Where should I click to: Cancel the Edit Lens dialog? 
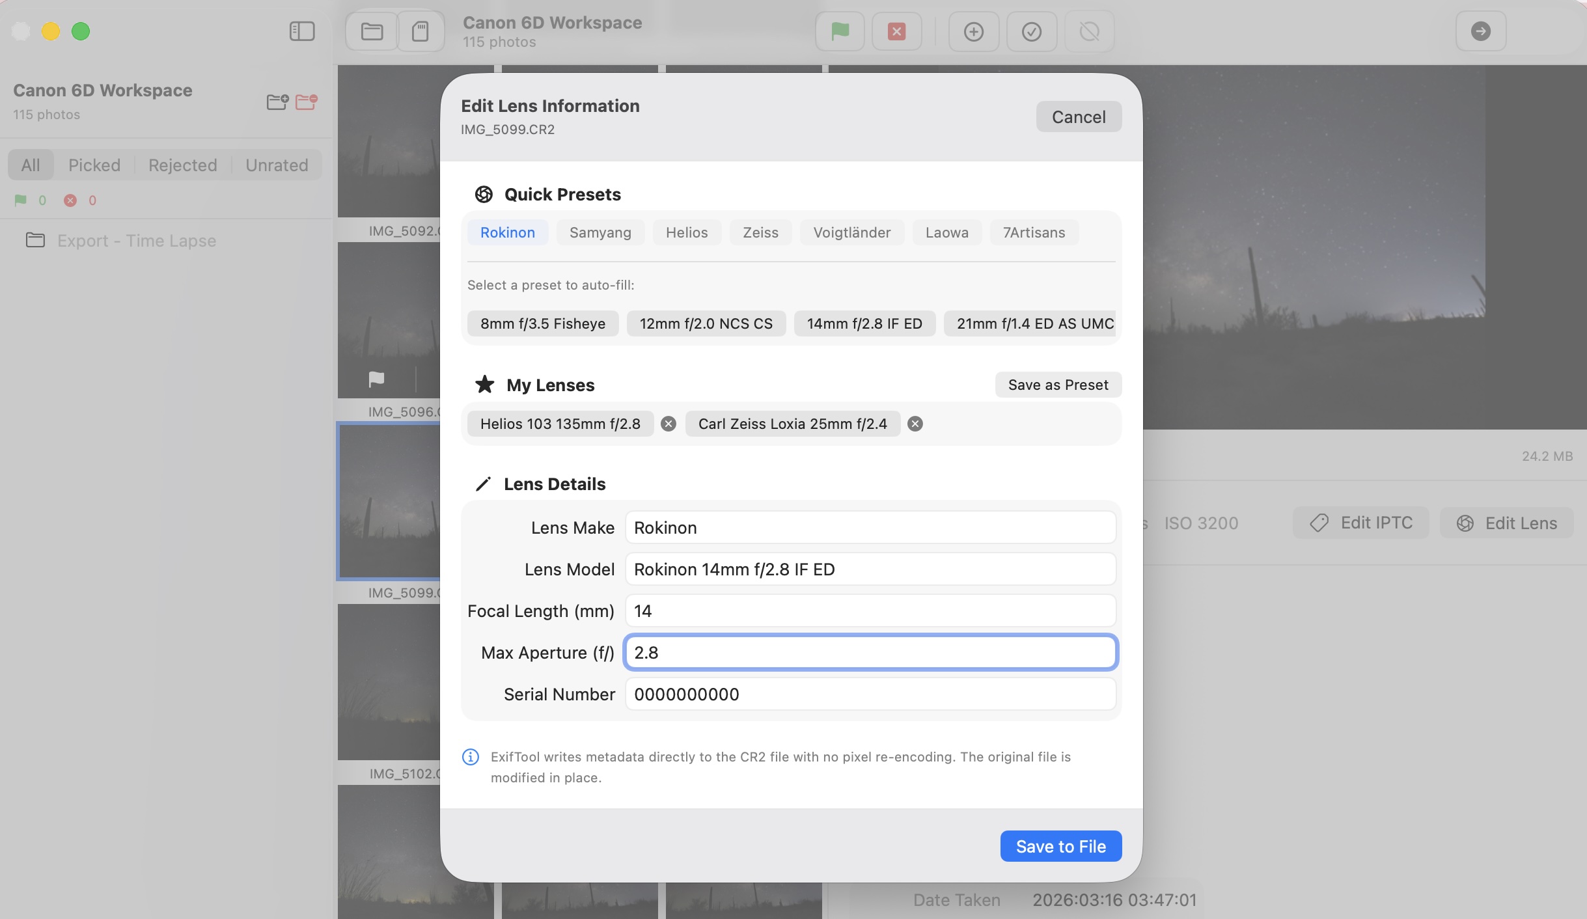coord(1079,117)
